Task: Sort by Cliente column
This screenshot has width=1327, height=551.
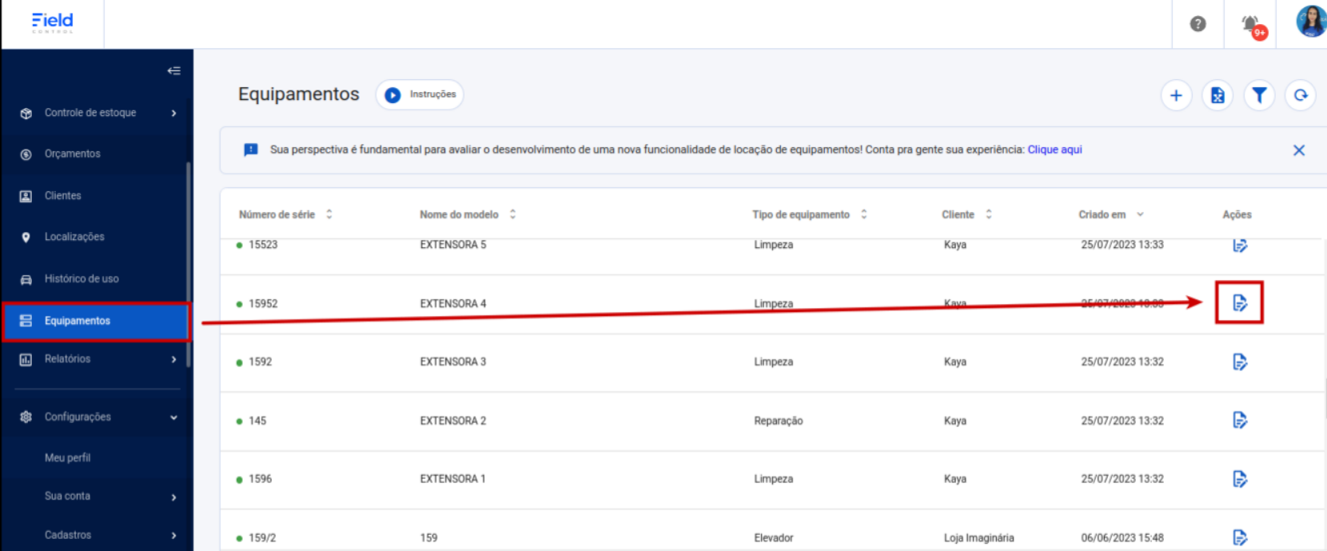Action: point(966,214)
